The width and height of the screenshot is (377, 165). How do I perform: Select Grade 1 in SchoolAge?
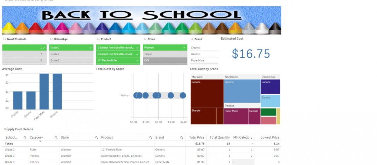[x=71, y=54]
